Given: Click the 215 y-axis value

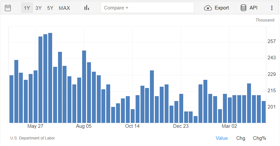Looking at the screenshot, I should [272, 91].
